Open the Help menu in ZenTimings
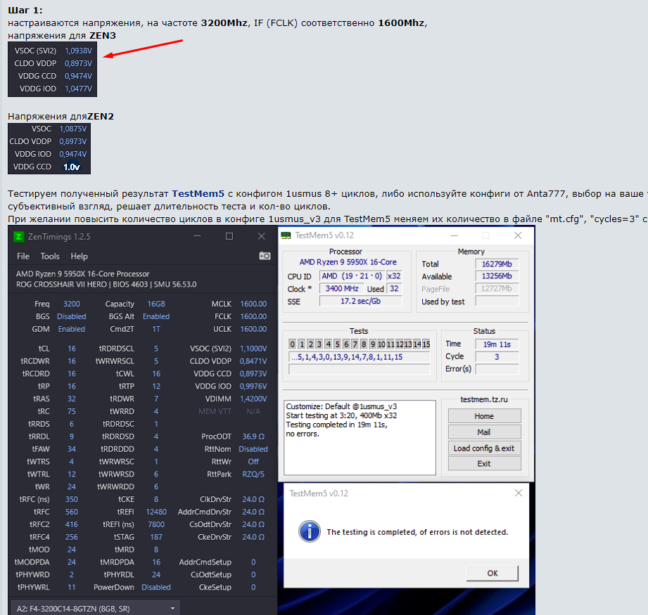This screenshot has height=615, width=648. coord(79,257)
